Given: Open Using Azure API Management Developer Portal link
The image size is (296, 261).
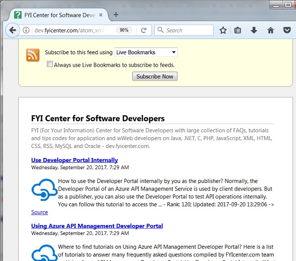Looking at the screenshot, I should coord(97,226).
